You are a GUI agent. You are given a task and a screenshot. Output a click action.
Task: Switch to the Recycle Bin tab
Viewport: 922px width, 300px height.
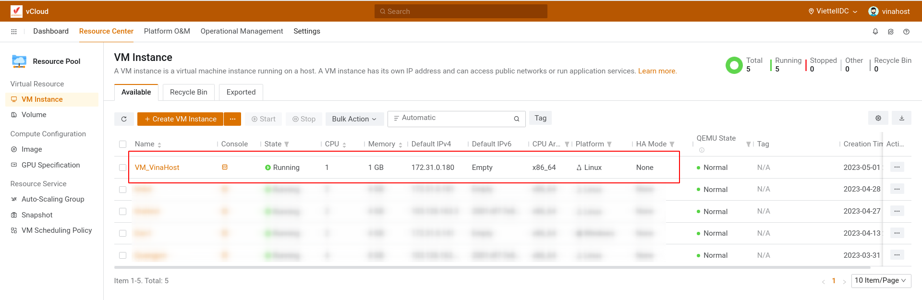pos(188,92)
